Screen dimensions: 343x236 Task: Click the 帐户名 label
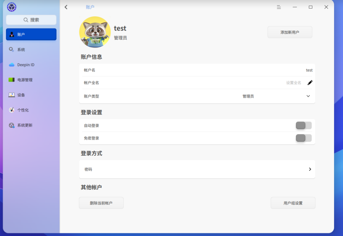pyautogui.click(x=89, y=70)
